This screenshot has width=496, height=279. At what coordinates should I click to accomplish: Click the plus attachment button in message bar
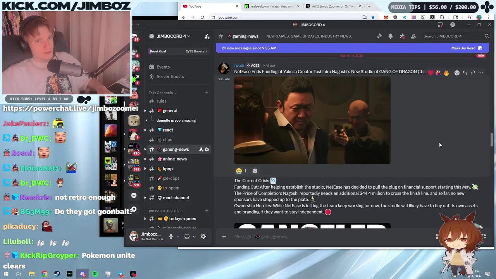224,236
